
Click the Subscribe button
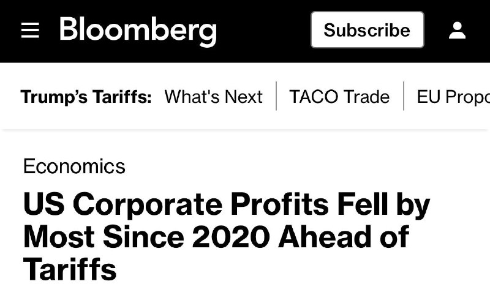[x=367, y=30]
